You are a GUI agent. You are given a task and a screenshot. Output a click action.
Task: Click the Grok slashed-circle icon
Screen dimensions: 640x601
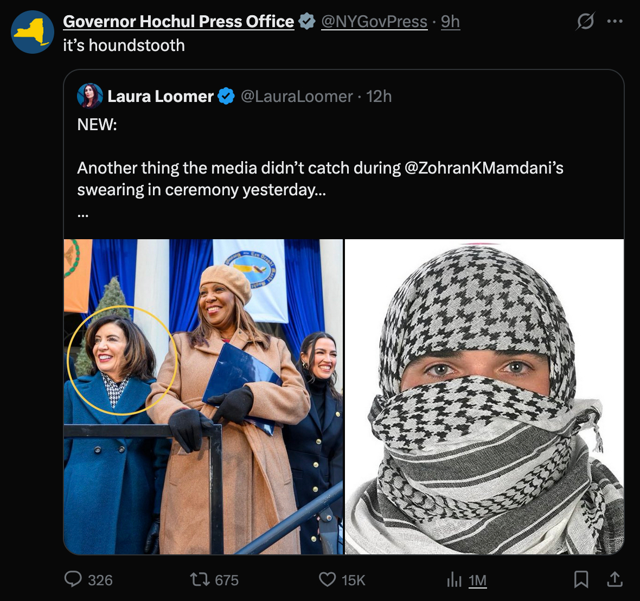click(585, 22)
